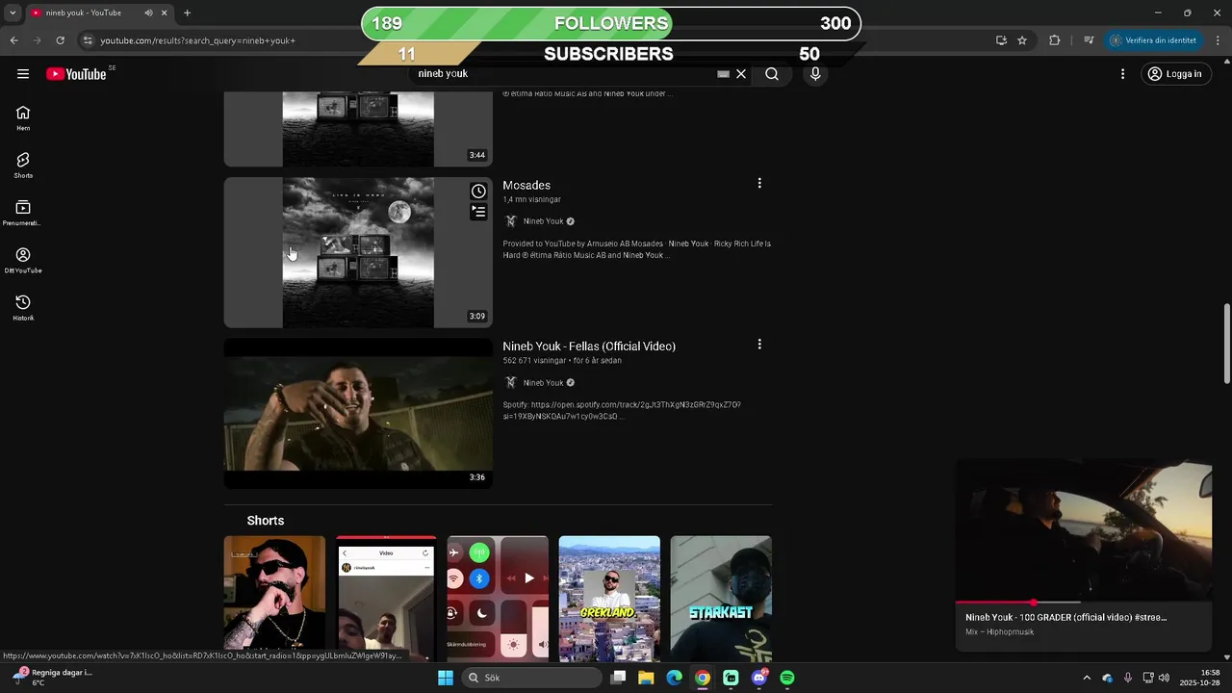Bookmark this page star icon
1232x693 pixels.
tap(1022, 40)
